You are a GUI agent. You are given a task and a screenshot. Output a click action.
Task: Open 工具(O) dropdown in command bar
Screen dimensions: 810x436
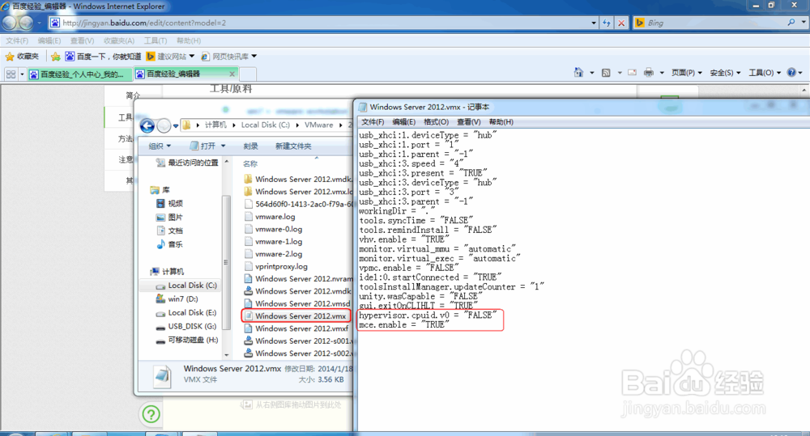point(765,73)
